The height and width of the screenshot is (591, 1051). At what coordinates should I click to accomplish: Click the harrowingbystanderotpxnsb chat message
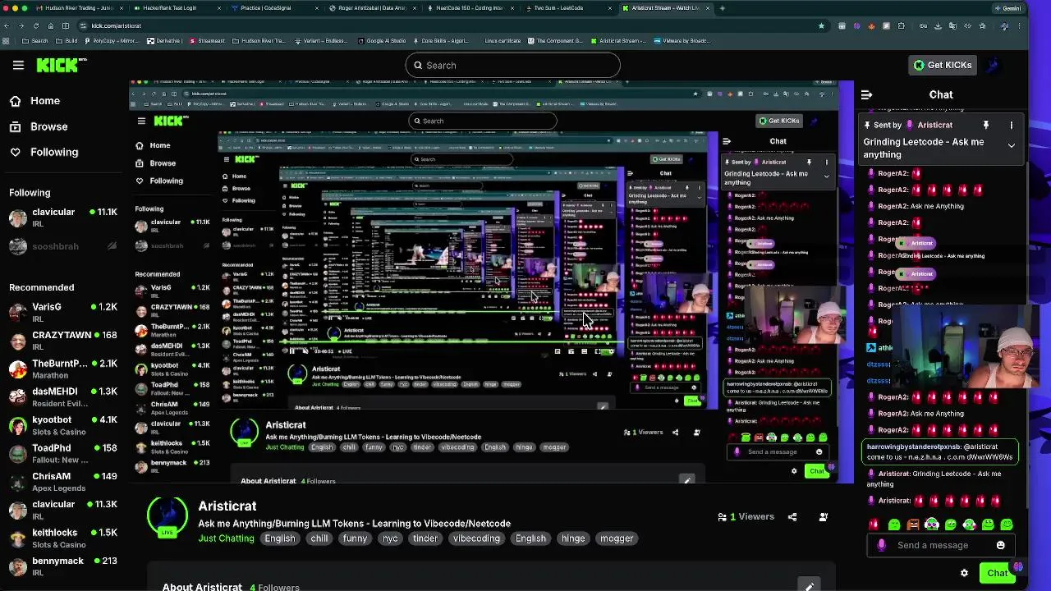tap(941, 451)
